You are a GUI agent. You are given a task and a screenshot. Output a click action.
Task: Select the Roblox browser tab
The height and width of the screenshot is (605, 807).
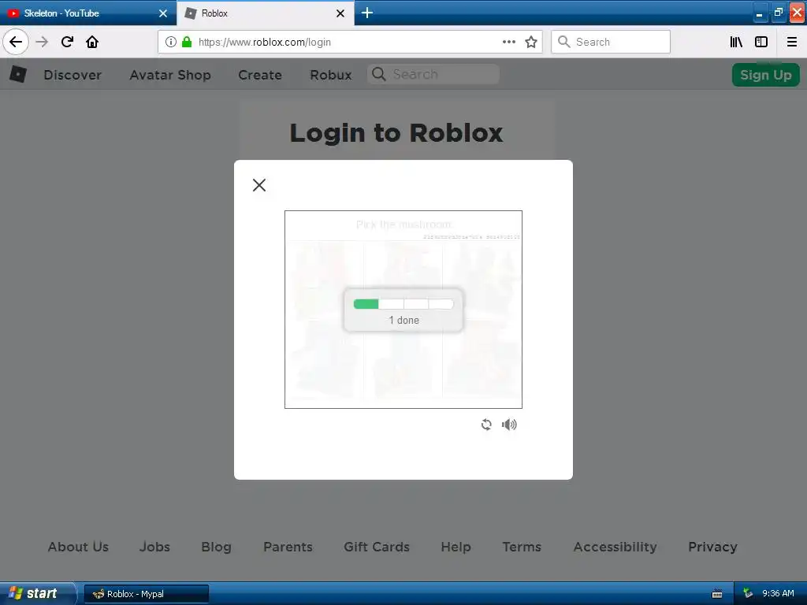pyautogui.click(x=265, y=13)
